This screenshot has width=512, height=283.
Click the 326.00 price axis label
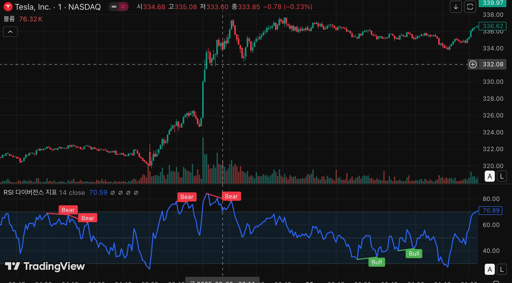pos(493,115)
